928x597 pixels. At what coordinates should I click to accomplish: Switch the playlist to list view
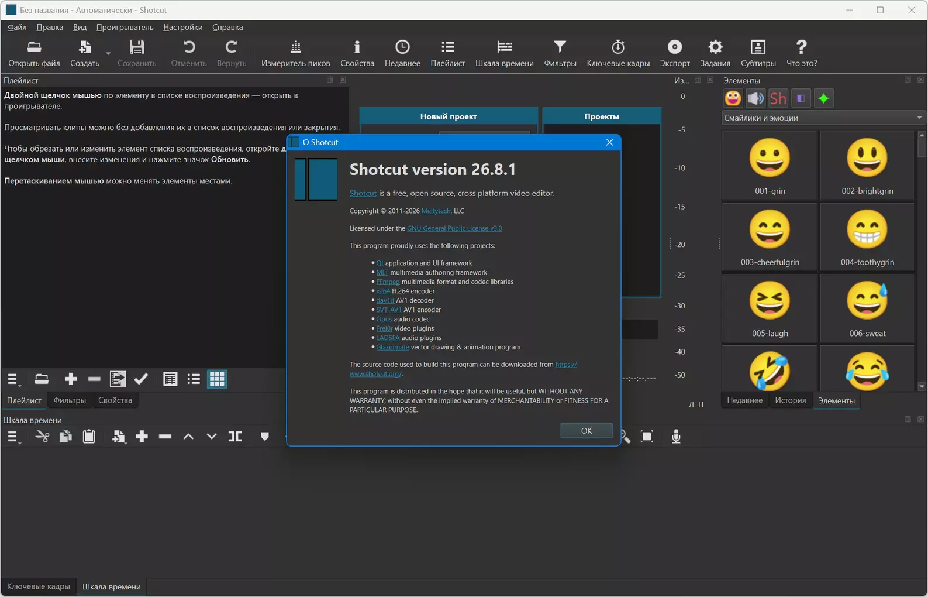tap(194, 379)
